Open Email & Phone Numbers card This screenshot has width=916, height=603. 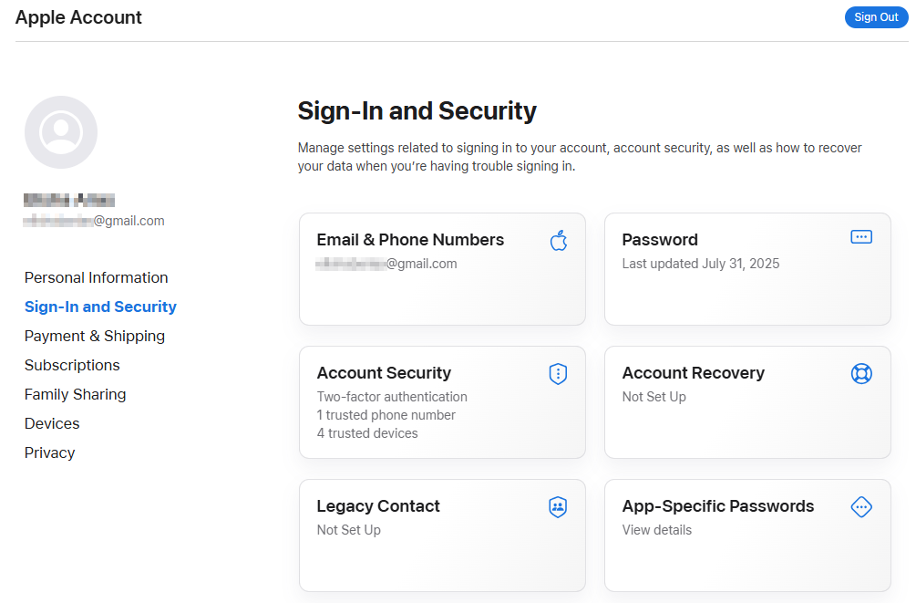(x=410, y=240)
